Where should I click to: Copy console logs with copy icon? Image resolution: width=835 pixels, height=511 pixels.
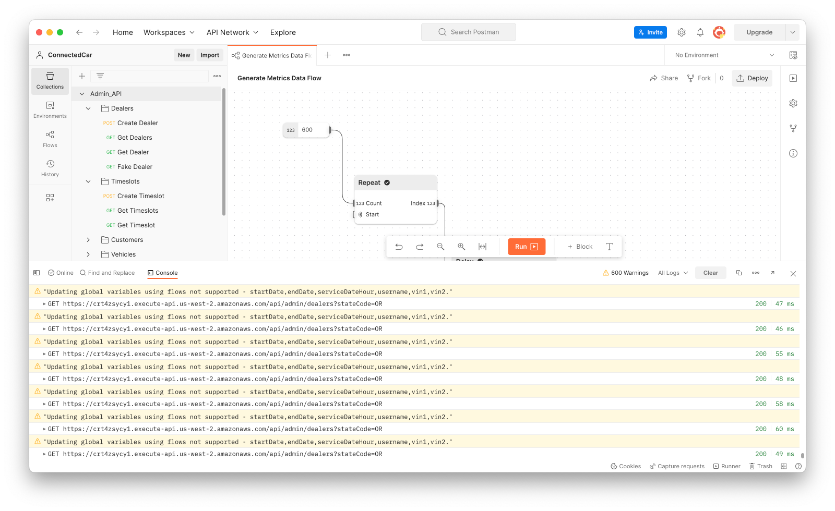click(x=739, y=273)
